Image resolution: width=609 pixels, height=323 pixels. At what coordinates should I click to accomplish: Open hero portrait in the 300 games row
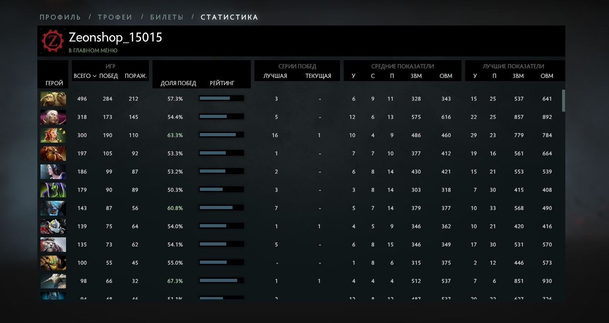53,135
